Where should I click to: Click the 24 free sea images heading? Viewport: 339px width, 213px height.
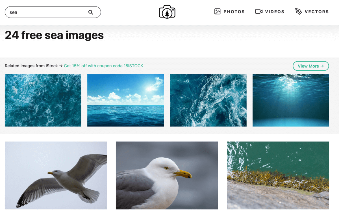click(x=54, y=35)
